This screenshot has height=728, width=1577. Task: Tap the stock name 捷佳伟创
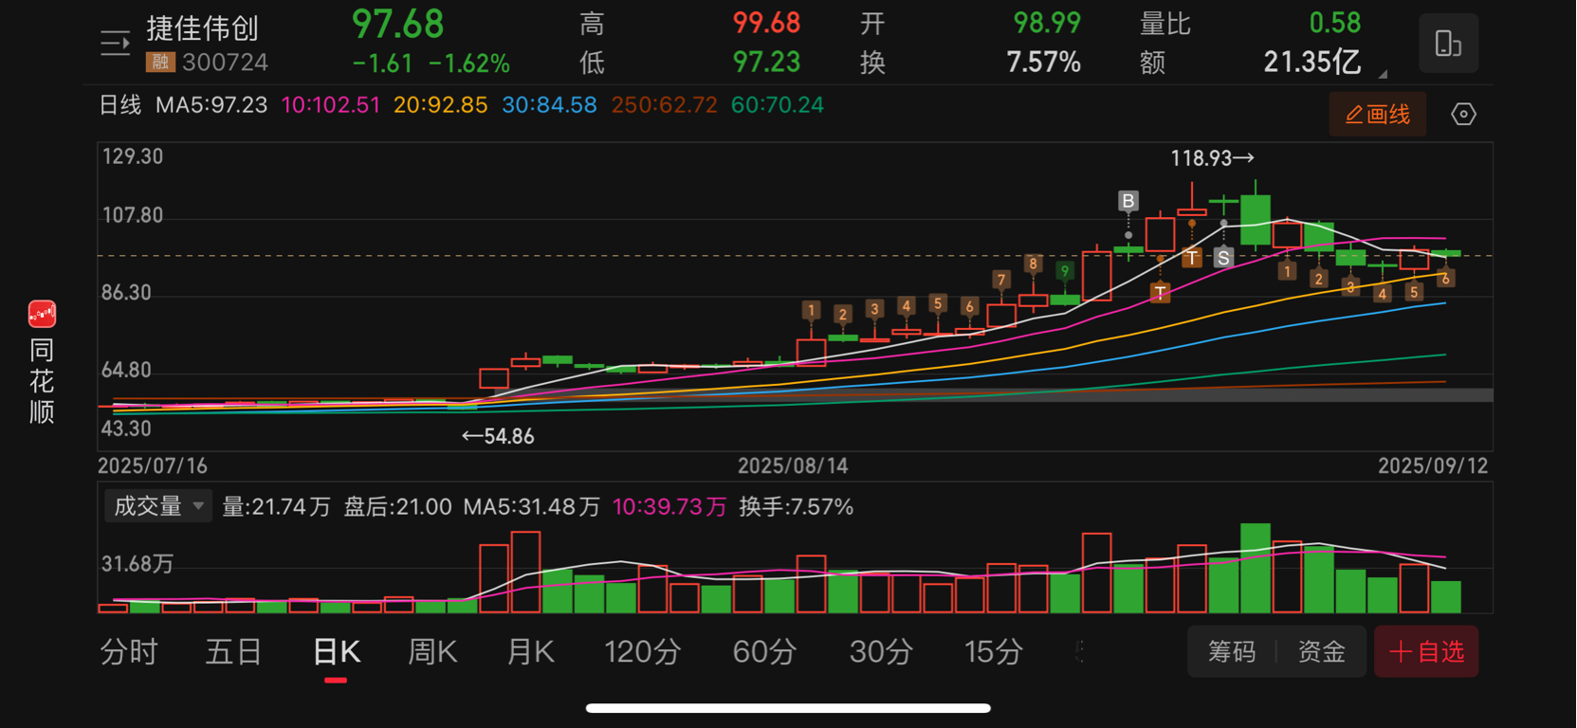point(203,28)
